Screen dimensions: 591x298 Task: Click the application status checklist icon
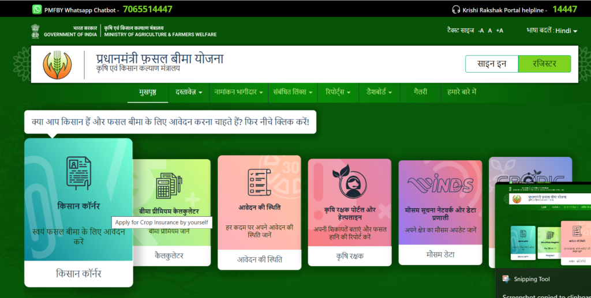(x=259, y=182)
